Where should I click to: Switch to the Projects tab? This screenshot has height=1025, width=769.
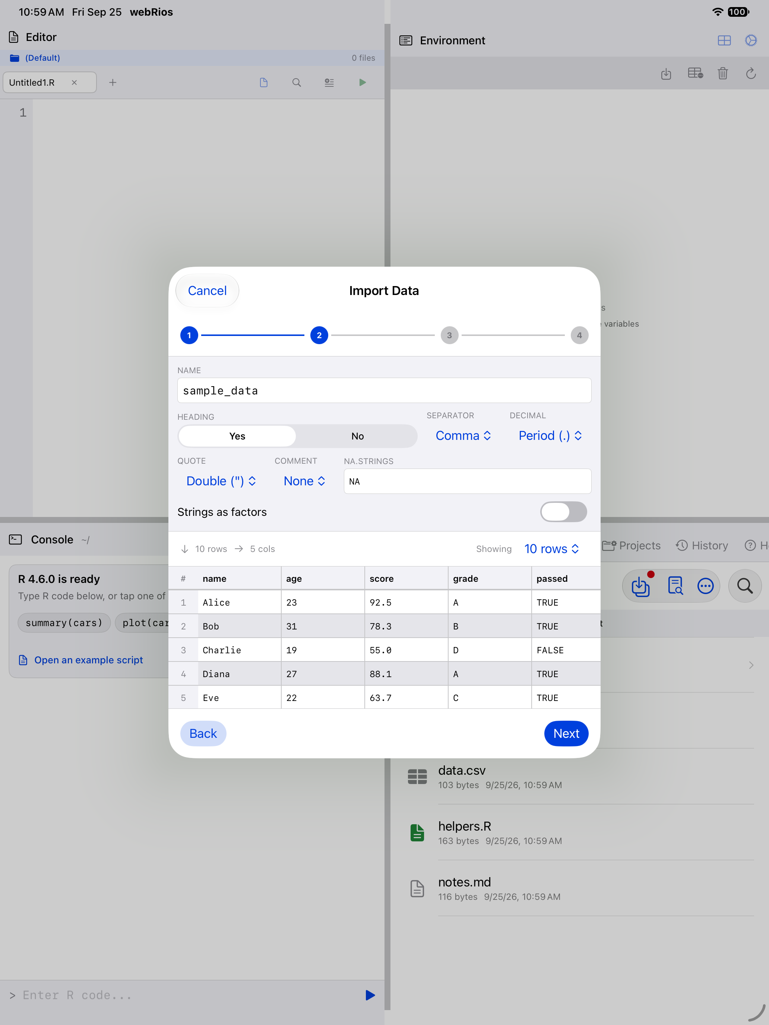[x=631, y=545]
